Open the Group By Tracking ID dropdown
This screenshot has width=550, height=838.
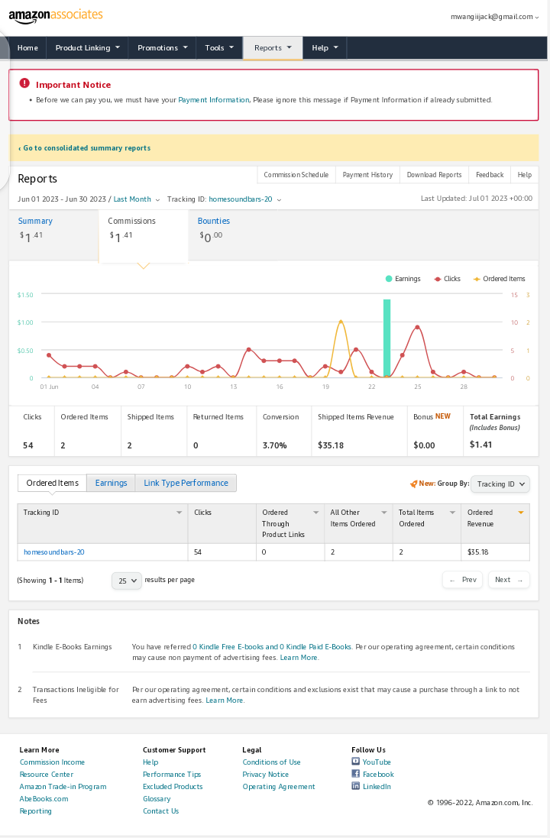(500, 484)
